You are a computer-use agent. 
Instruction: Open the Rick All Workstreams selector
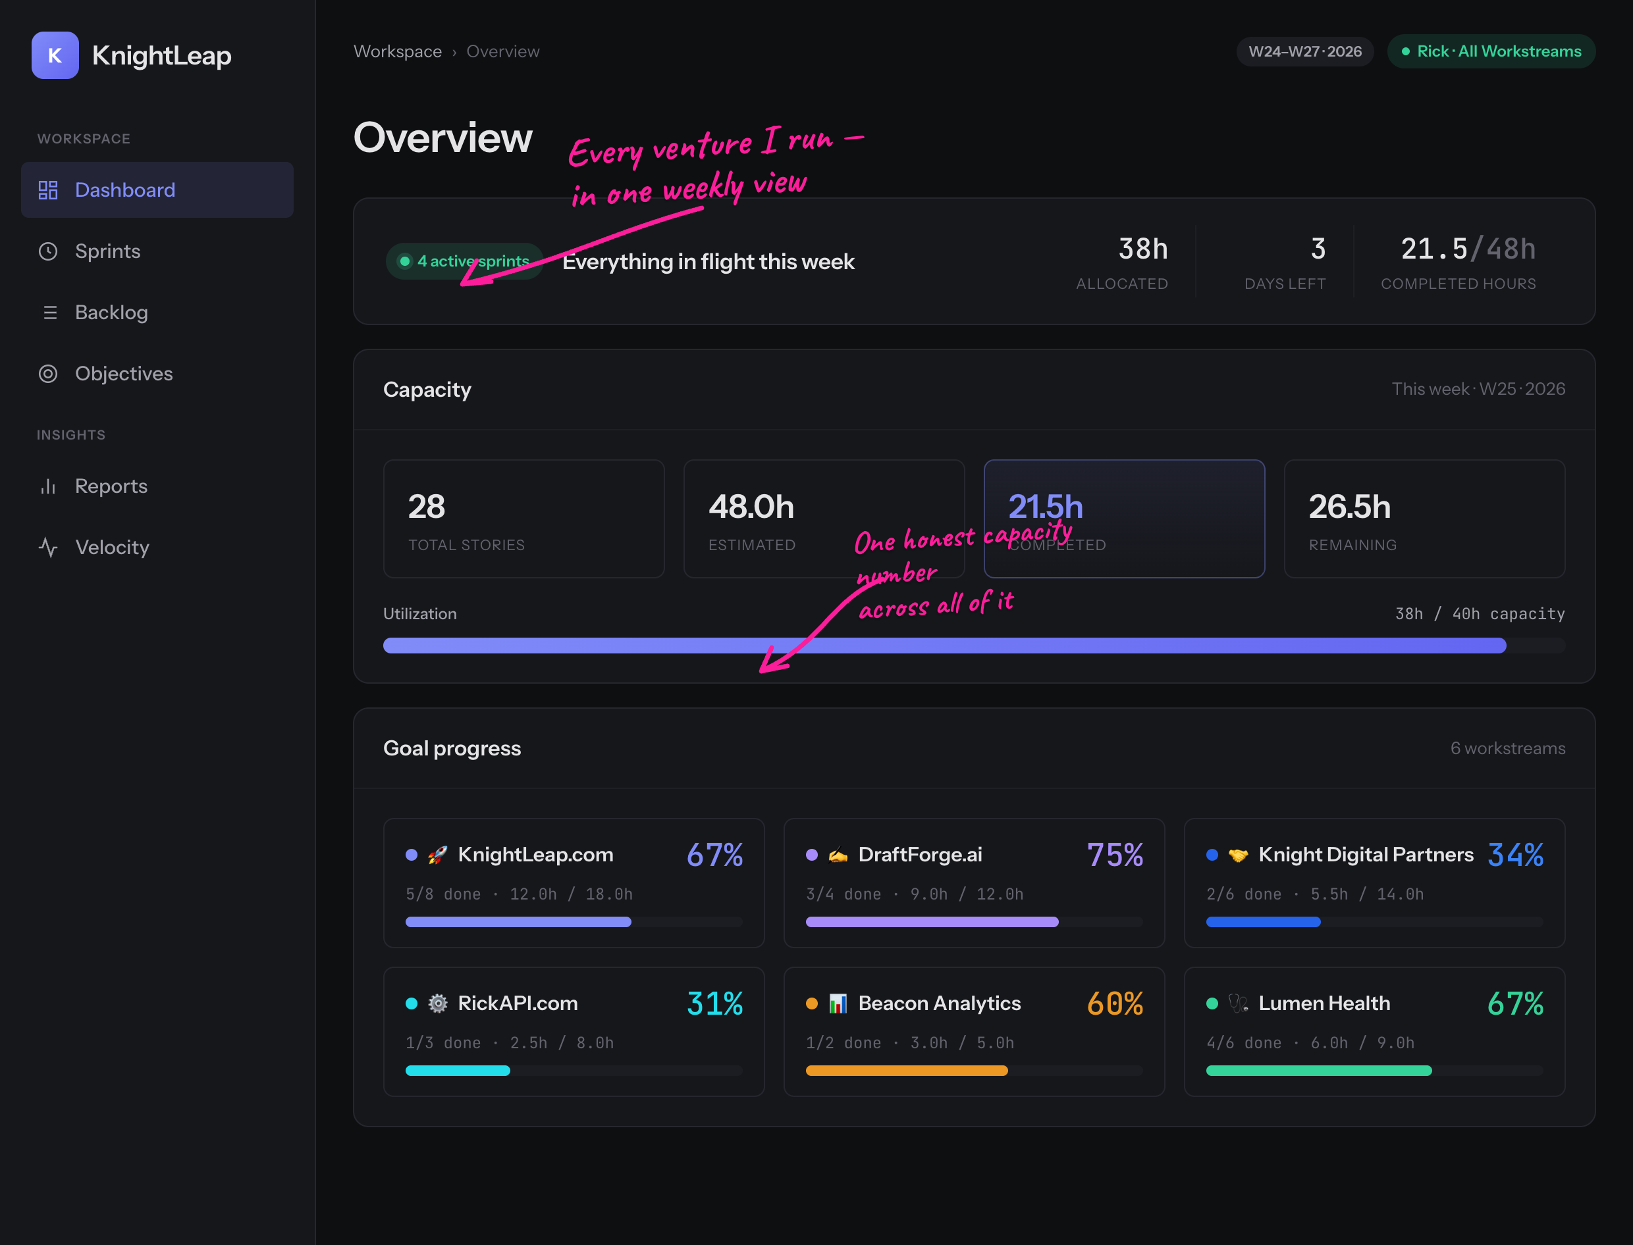click(x=1491, y=51)
